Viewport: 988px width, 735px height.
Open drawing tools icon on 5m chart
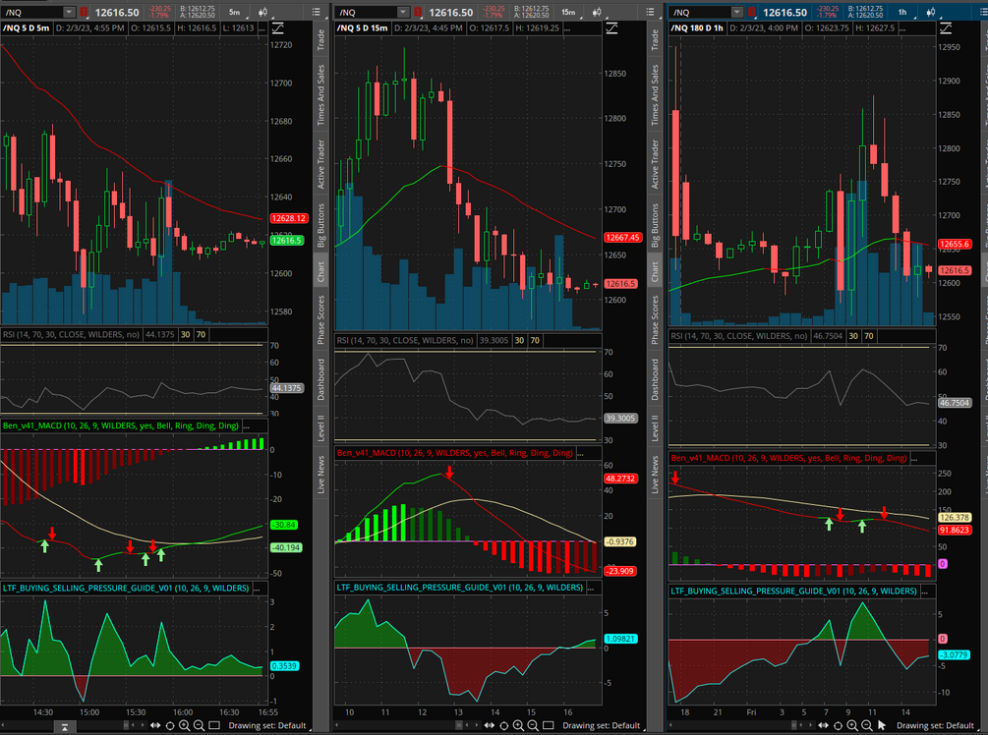(278, 28)
